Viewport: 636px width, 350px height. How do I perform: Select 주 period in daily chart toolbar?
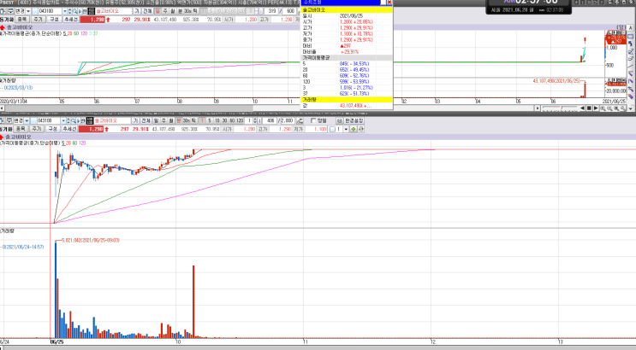point(164,11)
